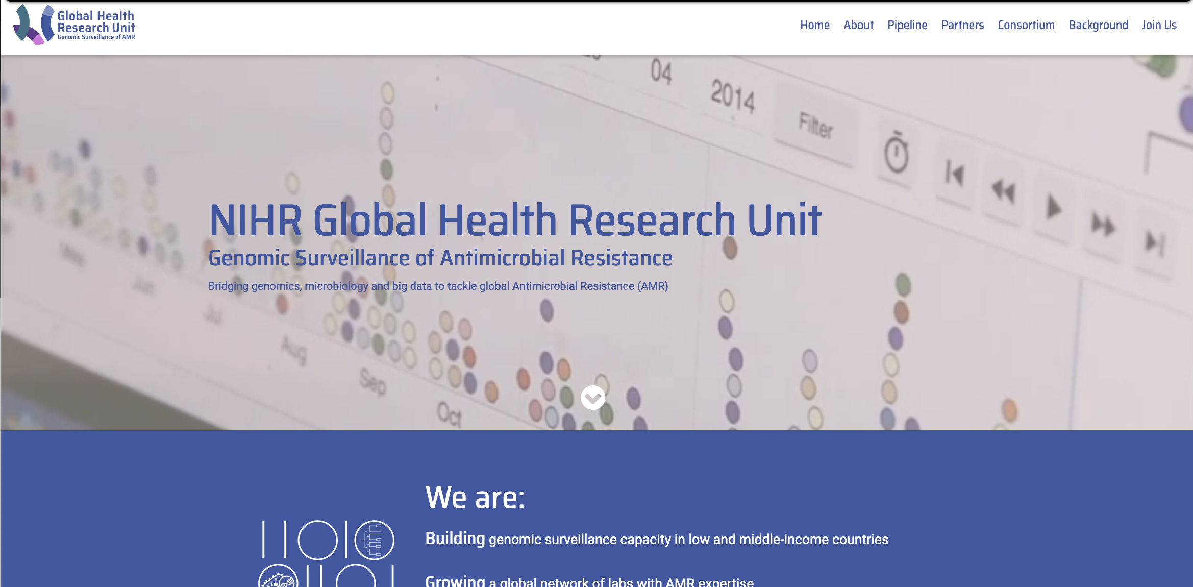Viewport: 1193px width, 587px height.
Task: Navigate to the Partners page
Action: (962, 25)
